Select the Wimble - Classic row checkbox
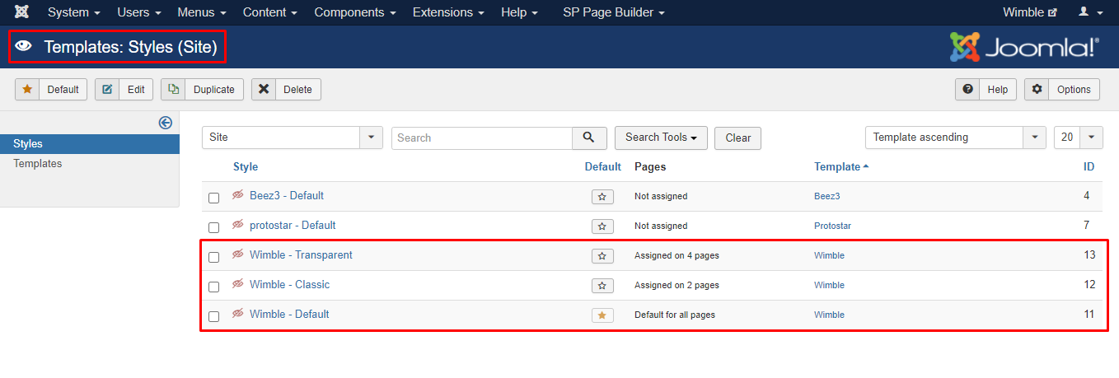Viewport: 1119px width, 378px height. [x=214, y=287]
